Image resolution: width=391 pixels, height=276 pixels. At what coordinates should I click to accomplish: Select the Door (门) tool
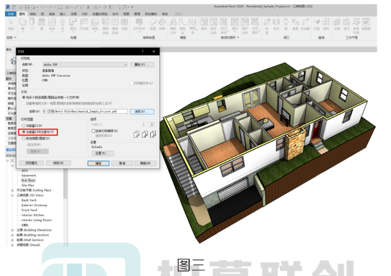pyautogui.click(x=32, y=24)
